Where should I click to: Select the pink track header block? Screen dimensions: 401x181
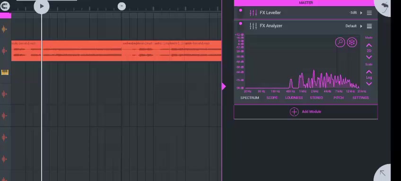[5, 16]
